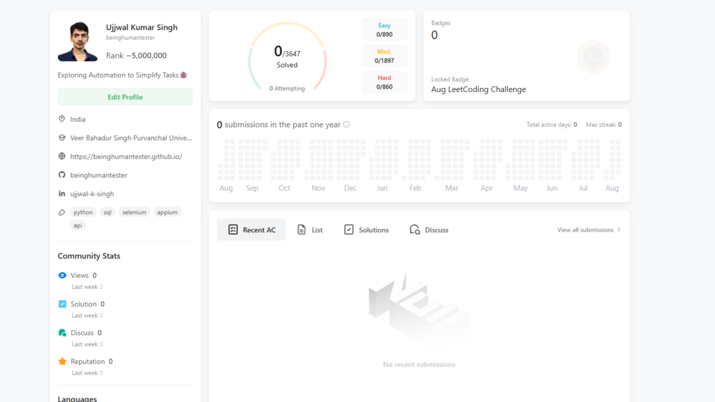Click the chevron next to View all submissions
715x402 pixels.
tap(619, 230)
